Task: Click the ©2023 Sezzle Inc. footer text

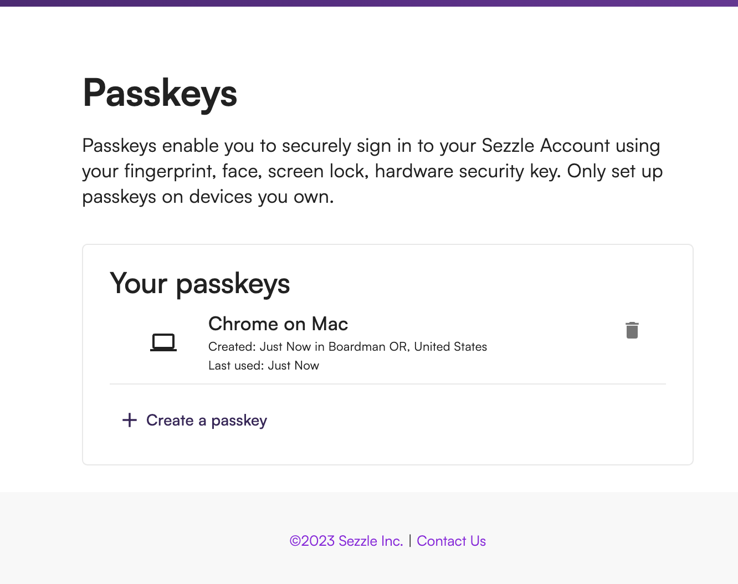Action: [346, 541]
